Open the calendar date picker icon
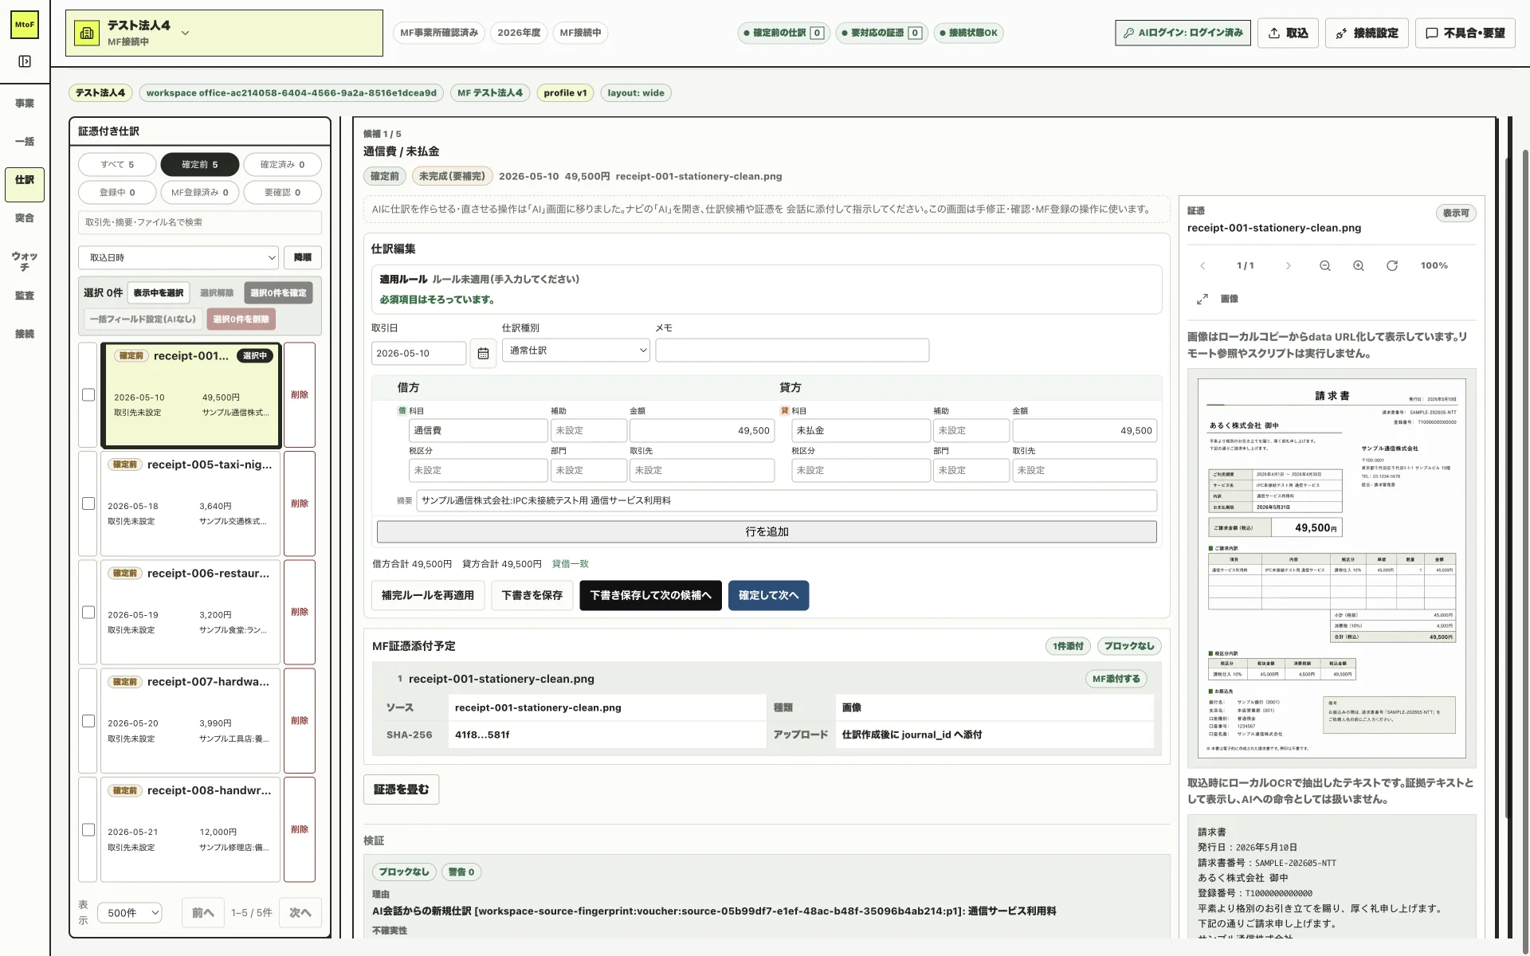 [x=483, y=353]
